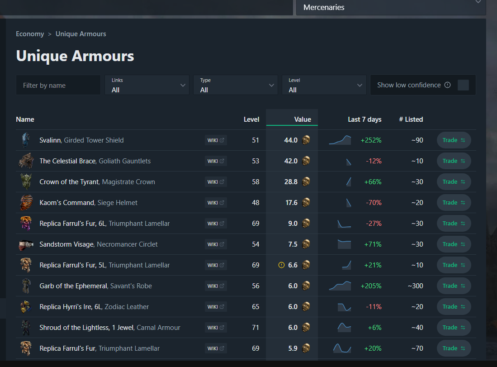
Task: Open The Celestial Brace WIKI link
Action: (216, 161)
